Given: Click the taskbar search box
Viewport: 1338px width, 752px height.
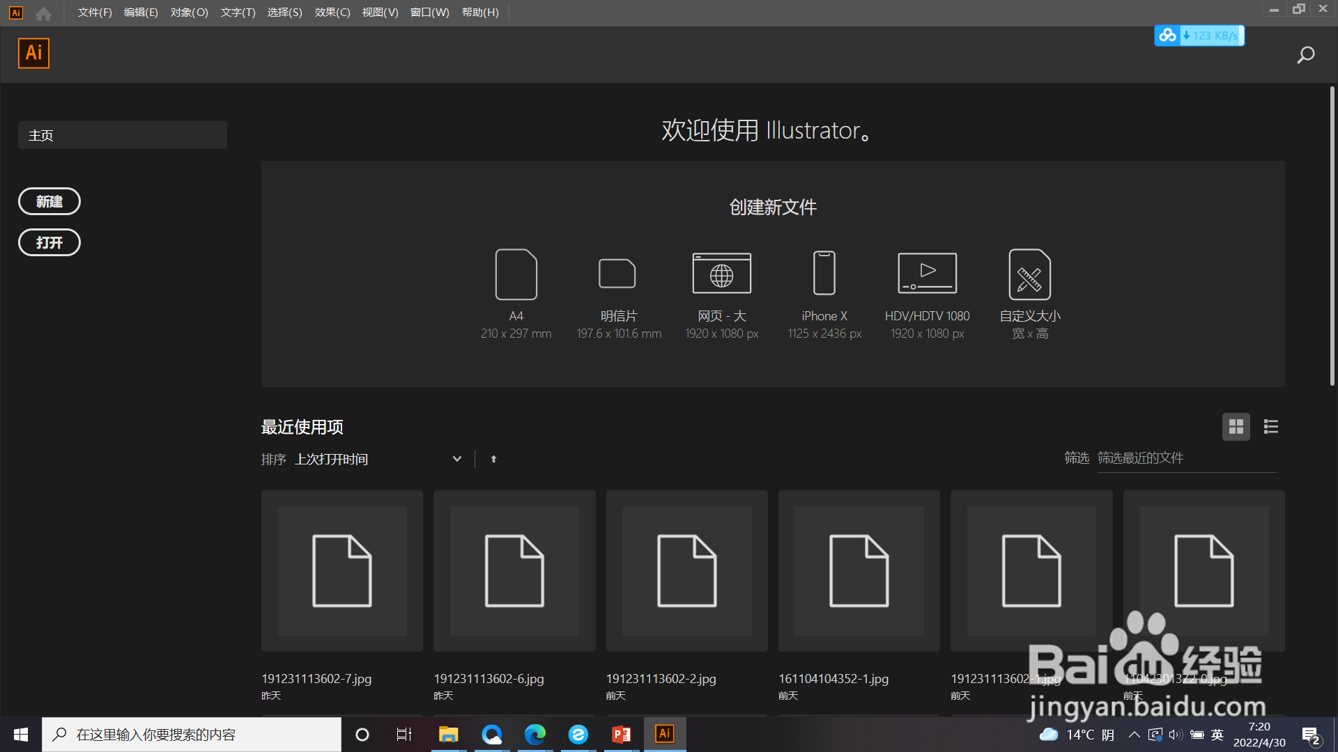Looking at the screenshot, I should click(x=192, y=735).
